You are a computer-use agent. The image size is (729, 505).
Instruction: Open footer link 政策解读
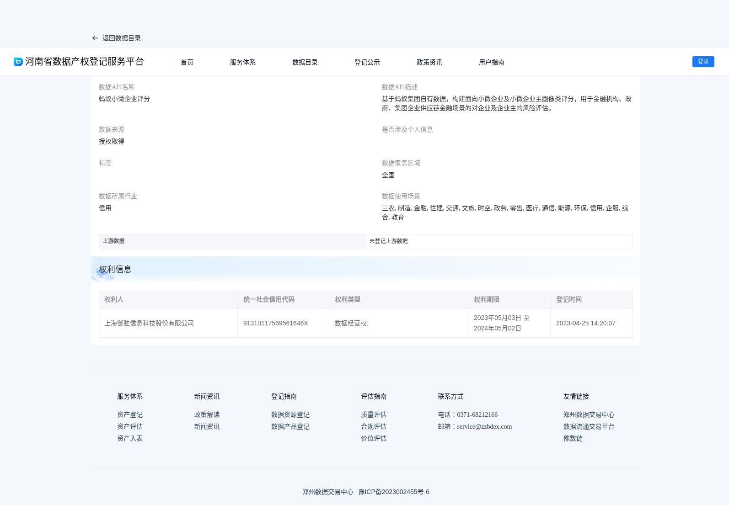point(207,415)
